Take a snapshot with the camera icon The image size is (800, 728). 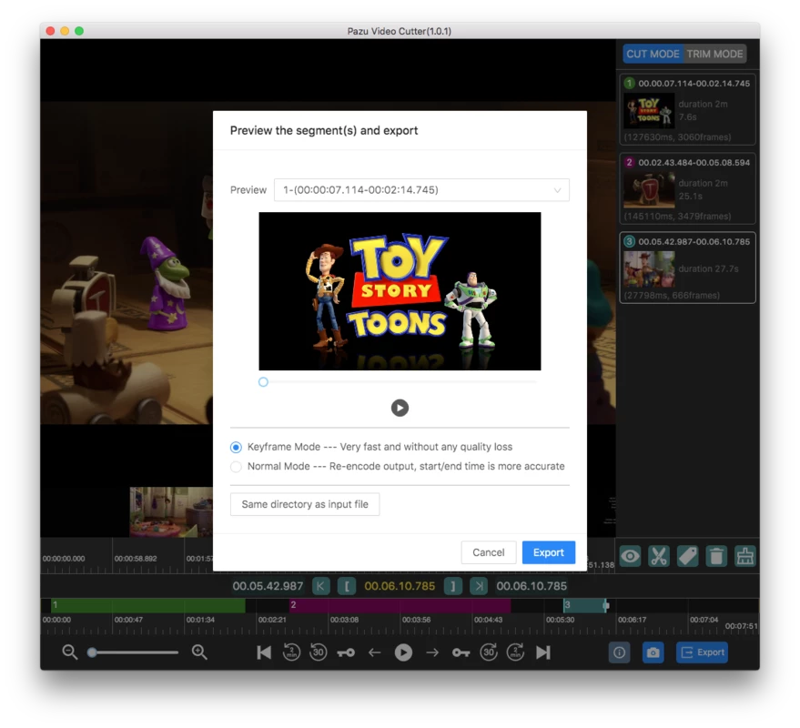tap(653, 652)
